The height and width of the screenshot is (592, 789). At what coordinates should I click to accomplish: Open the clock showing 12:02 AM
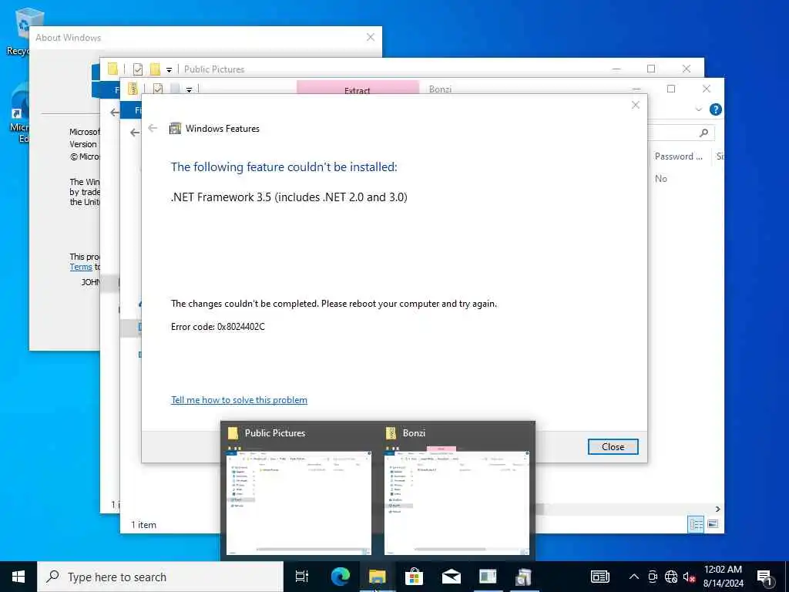coord(723,577)
